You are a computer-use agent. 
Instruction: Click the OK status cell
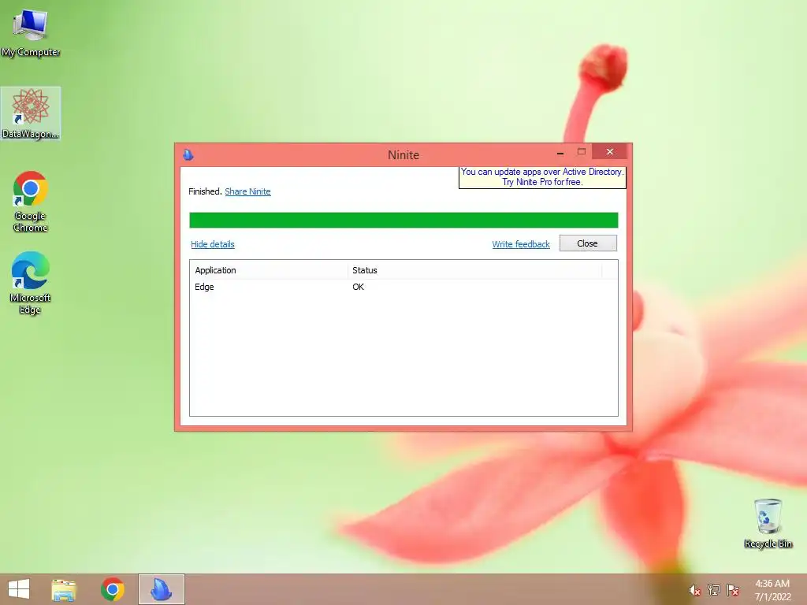[x=359, y=287]
